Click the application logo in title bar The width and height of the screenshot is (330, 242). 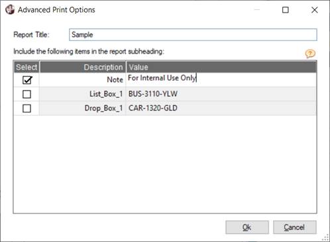10,10
